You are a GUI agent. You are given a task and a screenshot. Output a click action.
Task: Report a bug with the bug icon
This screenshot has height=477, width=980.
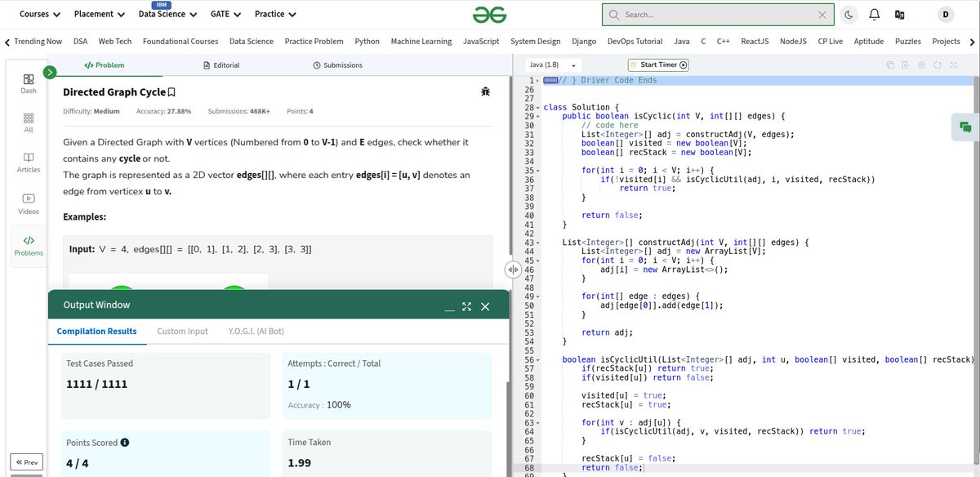coord(486,92)
